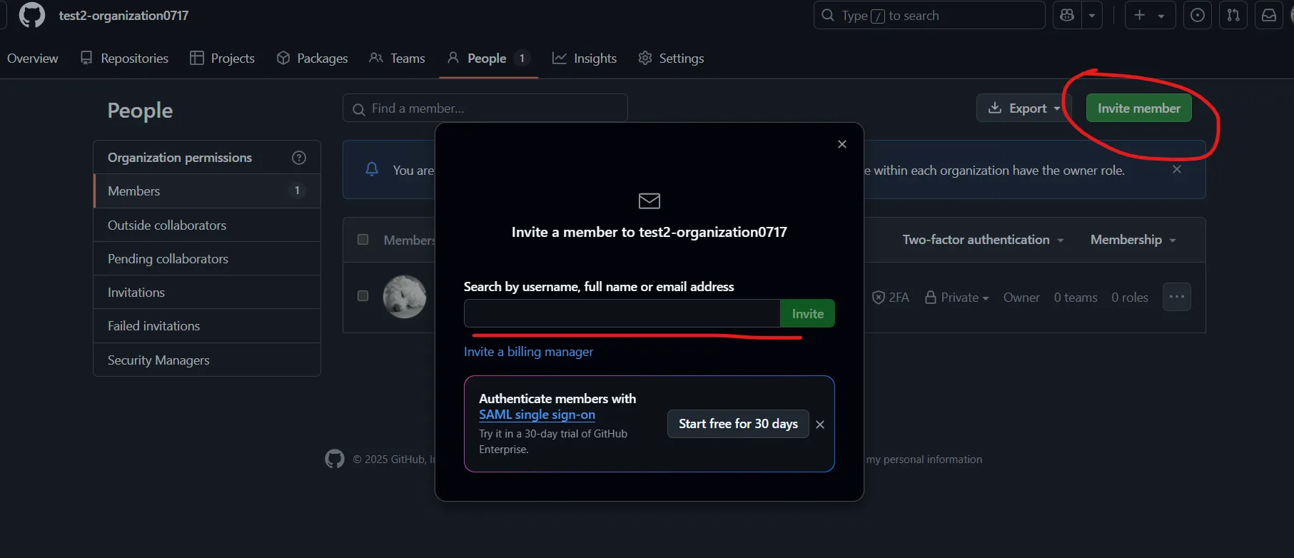This screenshot has width=1294, height=558.
Task: Click the 2FA shield icon in member row
Action: (879, 298)
